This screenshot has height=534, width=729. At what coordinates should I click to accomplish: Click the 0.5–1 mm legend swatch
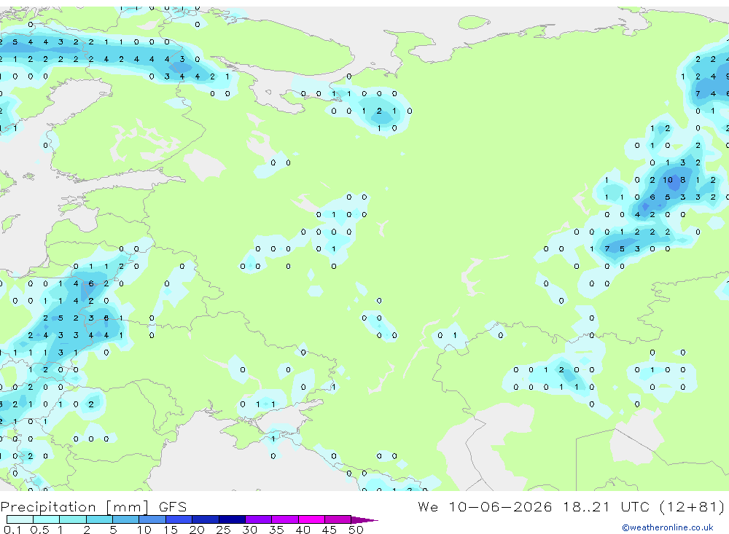46,519
